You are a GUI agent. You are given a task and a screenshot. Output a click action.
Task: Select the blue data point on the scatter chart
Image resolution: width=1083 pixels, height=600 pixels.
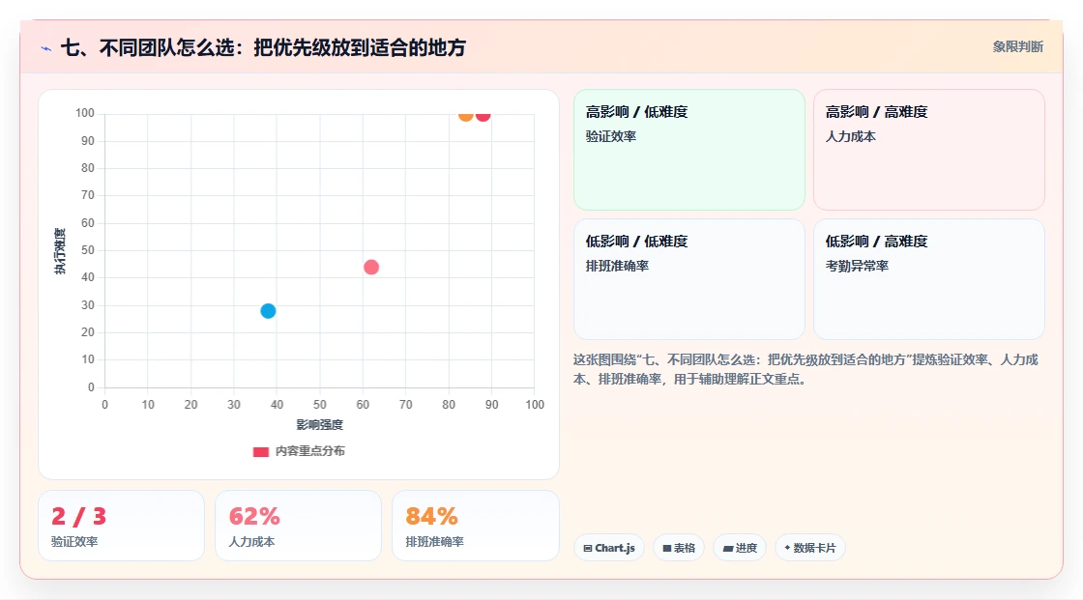(268, 311)
